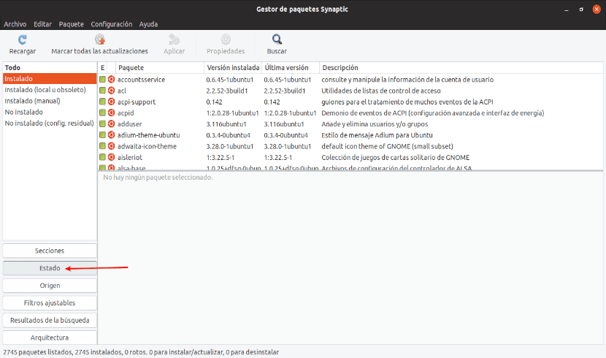Open the Editar menu
The height and width of the screenshot is (358, 606).
tap(42, 24)
